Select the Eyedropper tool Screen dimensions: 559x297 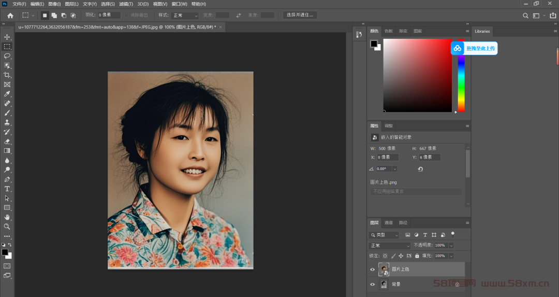tap(7, 94)
